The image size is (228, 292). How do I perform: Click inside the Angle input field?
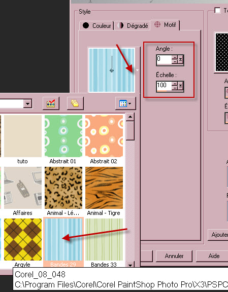pyautogui.click(x=164, y=60)
